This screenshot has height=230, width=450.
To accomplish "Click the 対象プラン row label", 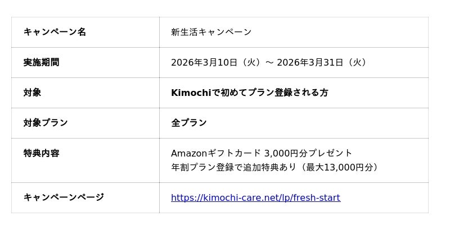I will [x=46, y=123].
